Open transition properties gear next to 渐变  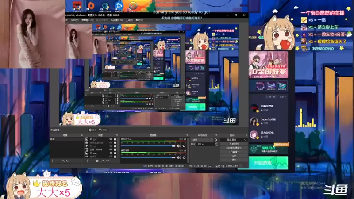(x=216, y=140)
